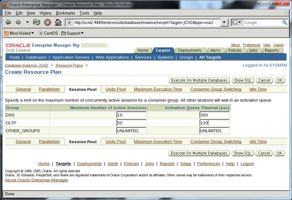The height and width of the screenshot is (200, 292).
Task: Open the Systems subtab
Action: pos(166,57)
